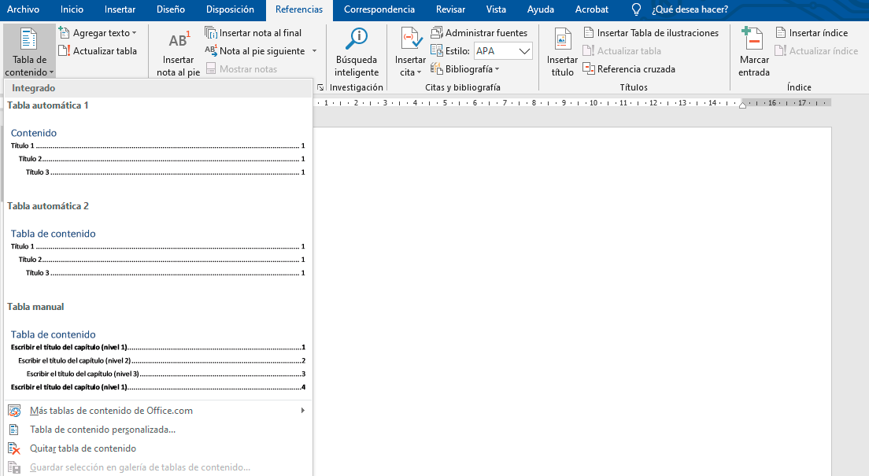Image resolution: width=869 pixels, height=476 pixels.
Task: Open Tabla de contenido personalizada
Action: tap(102, 430)
